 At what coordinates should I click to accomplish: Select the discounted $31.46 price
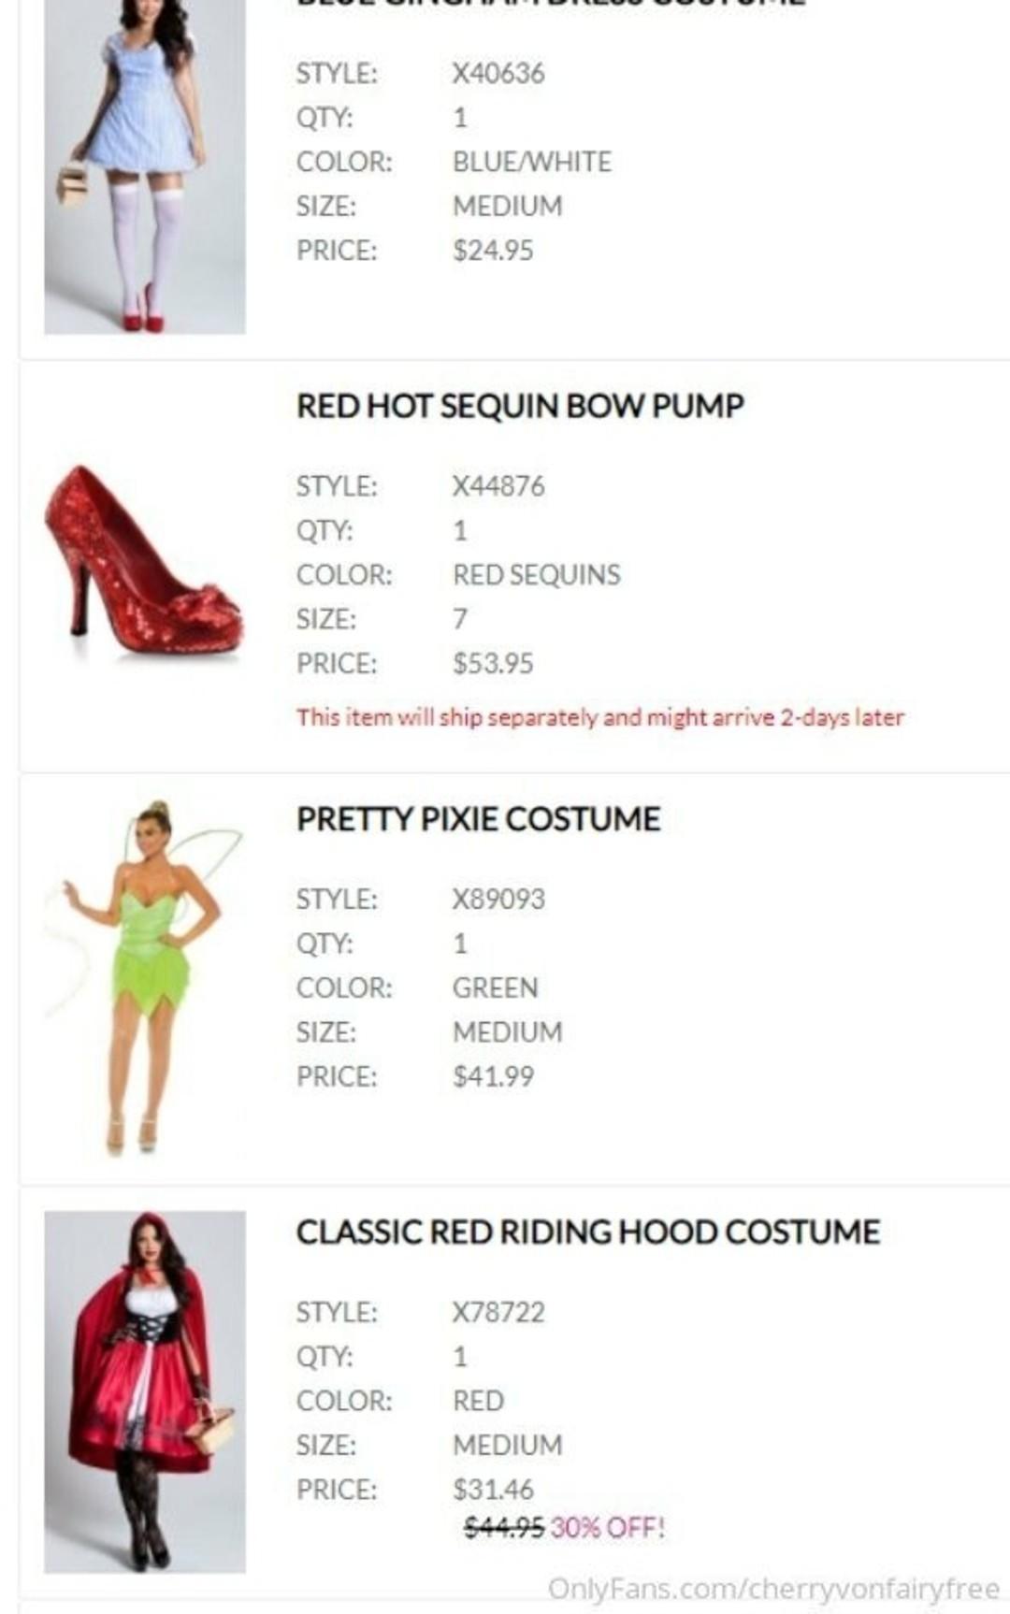[493, 1490]
